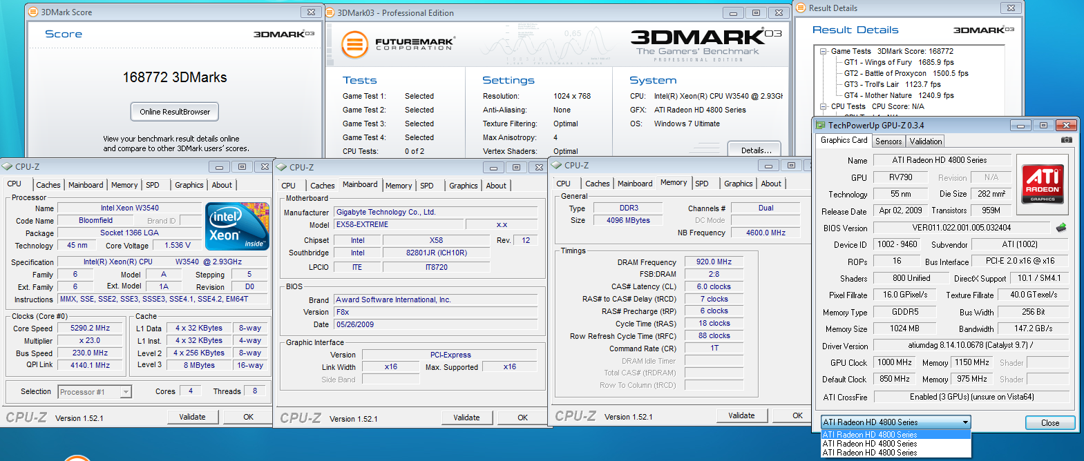Click OK in CPU-Z window showing Mainboard tab
The width and height of the screenshot is (1084, 461).
[522, 418]
